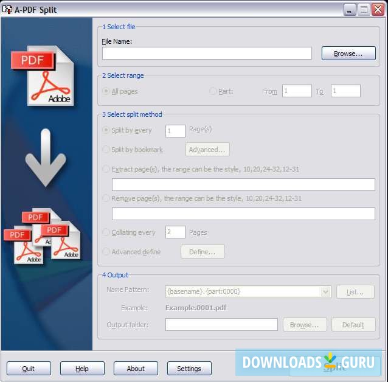The width and height of the screenshot is (388, 382).
Task: Open the name pattern List button
Action: pyautogui.click(x=355, y=292)
